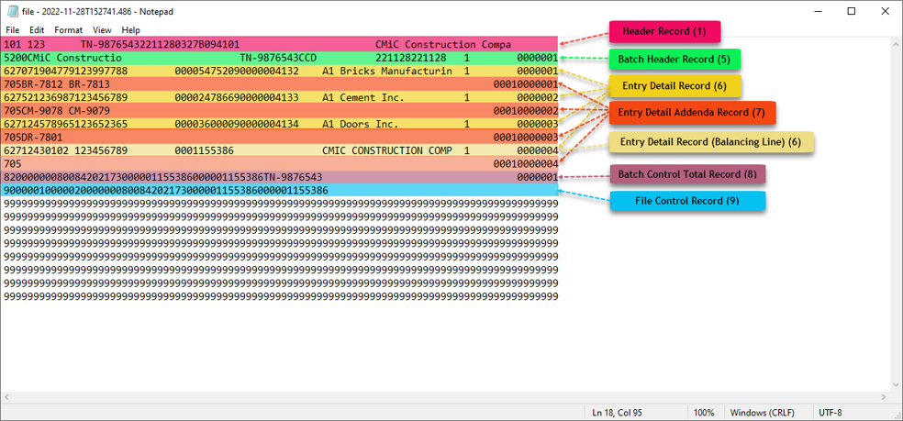
Task: Click the batch control line starting with 8200
Action: coord(279,177)
